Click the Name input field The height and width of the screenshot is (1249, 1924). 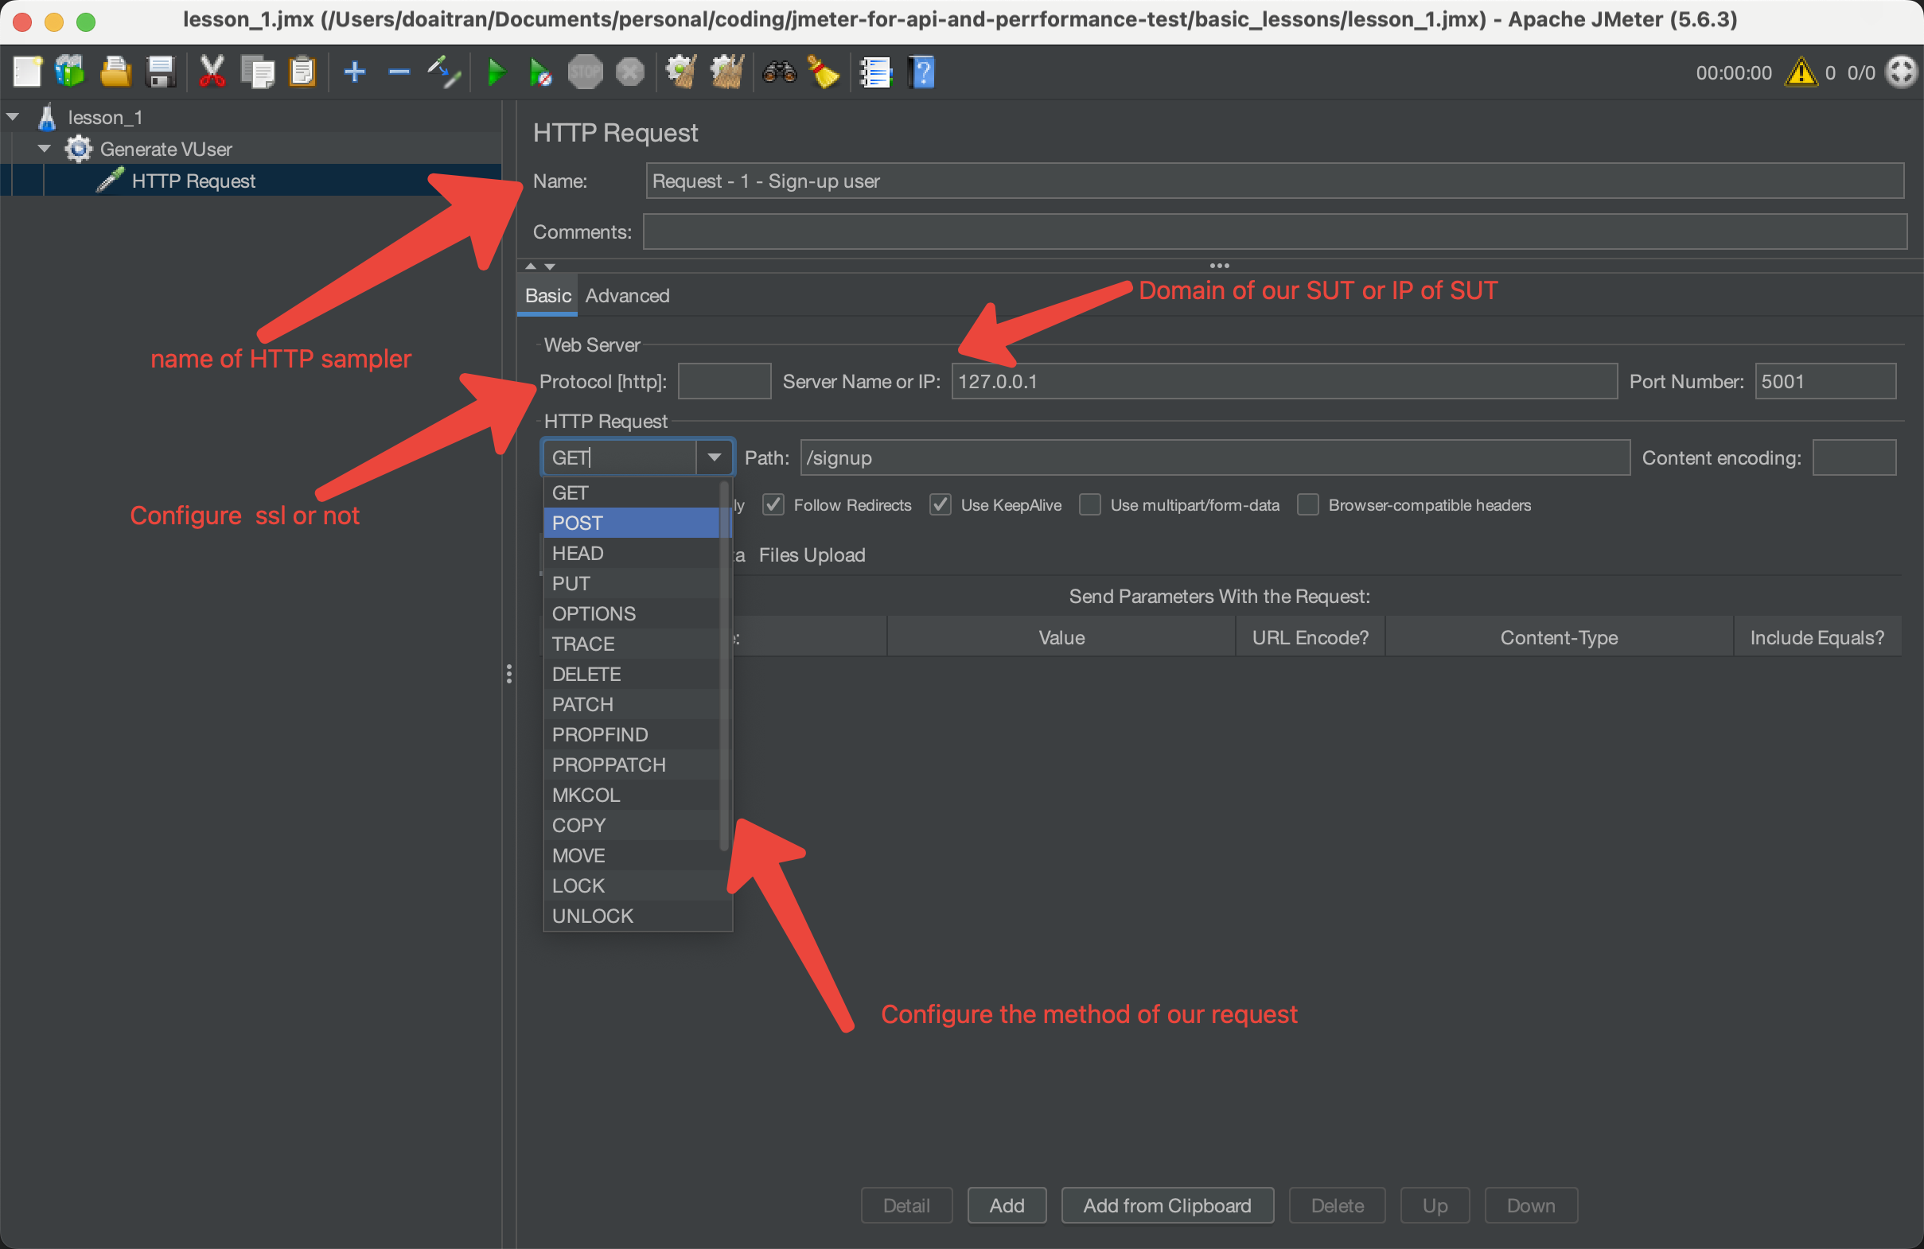(1274, 181)
